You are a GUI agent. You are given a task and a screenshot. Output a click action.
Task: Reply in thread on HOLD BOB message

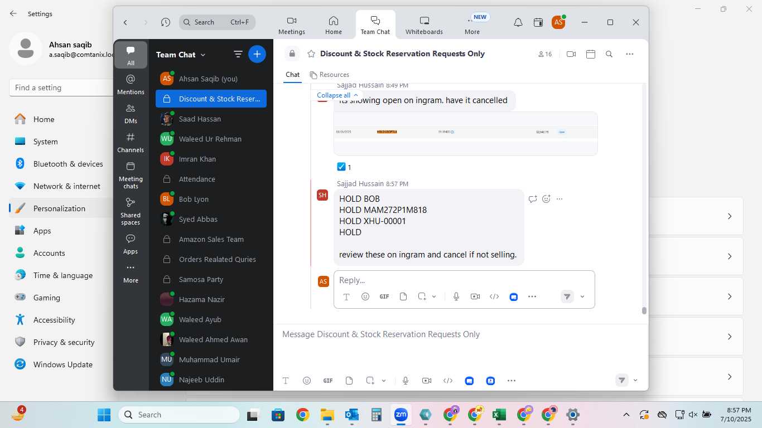pyautogui.click(x=533, y=199)
